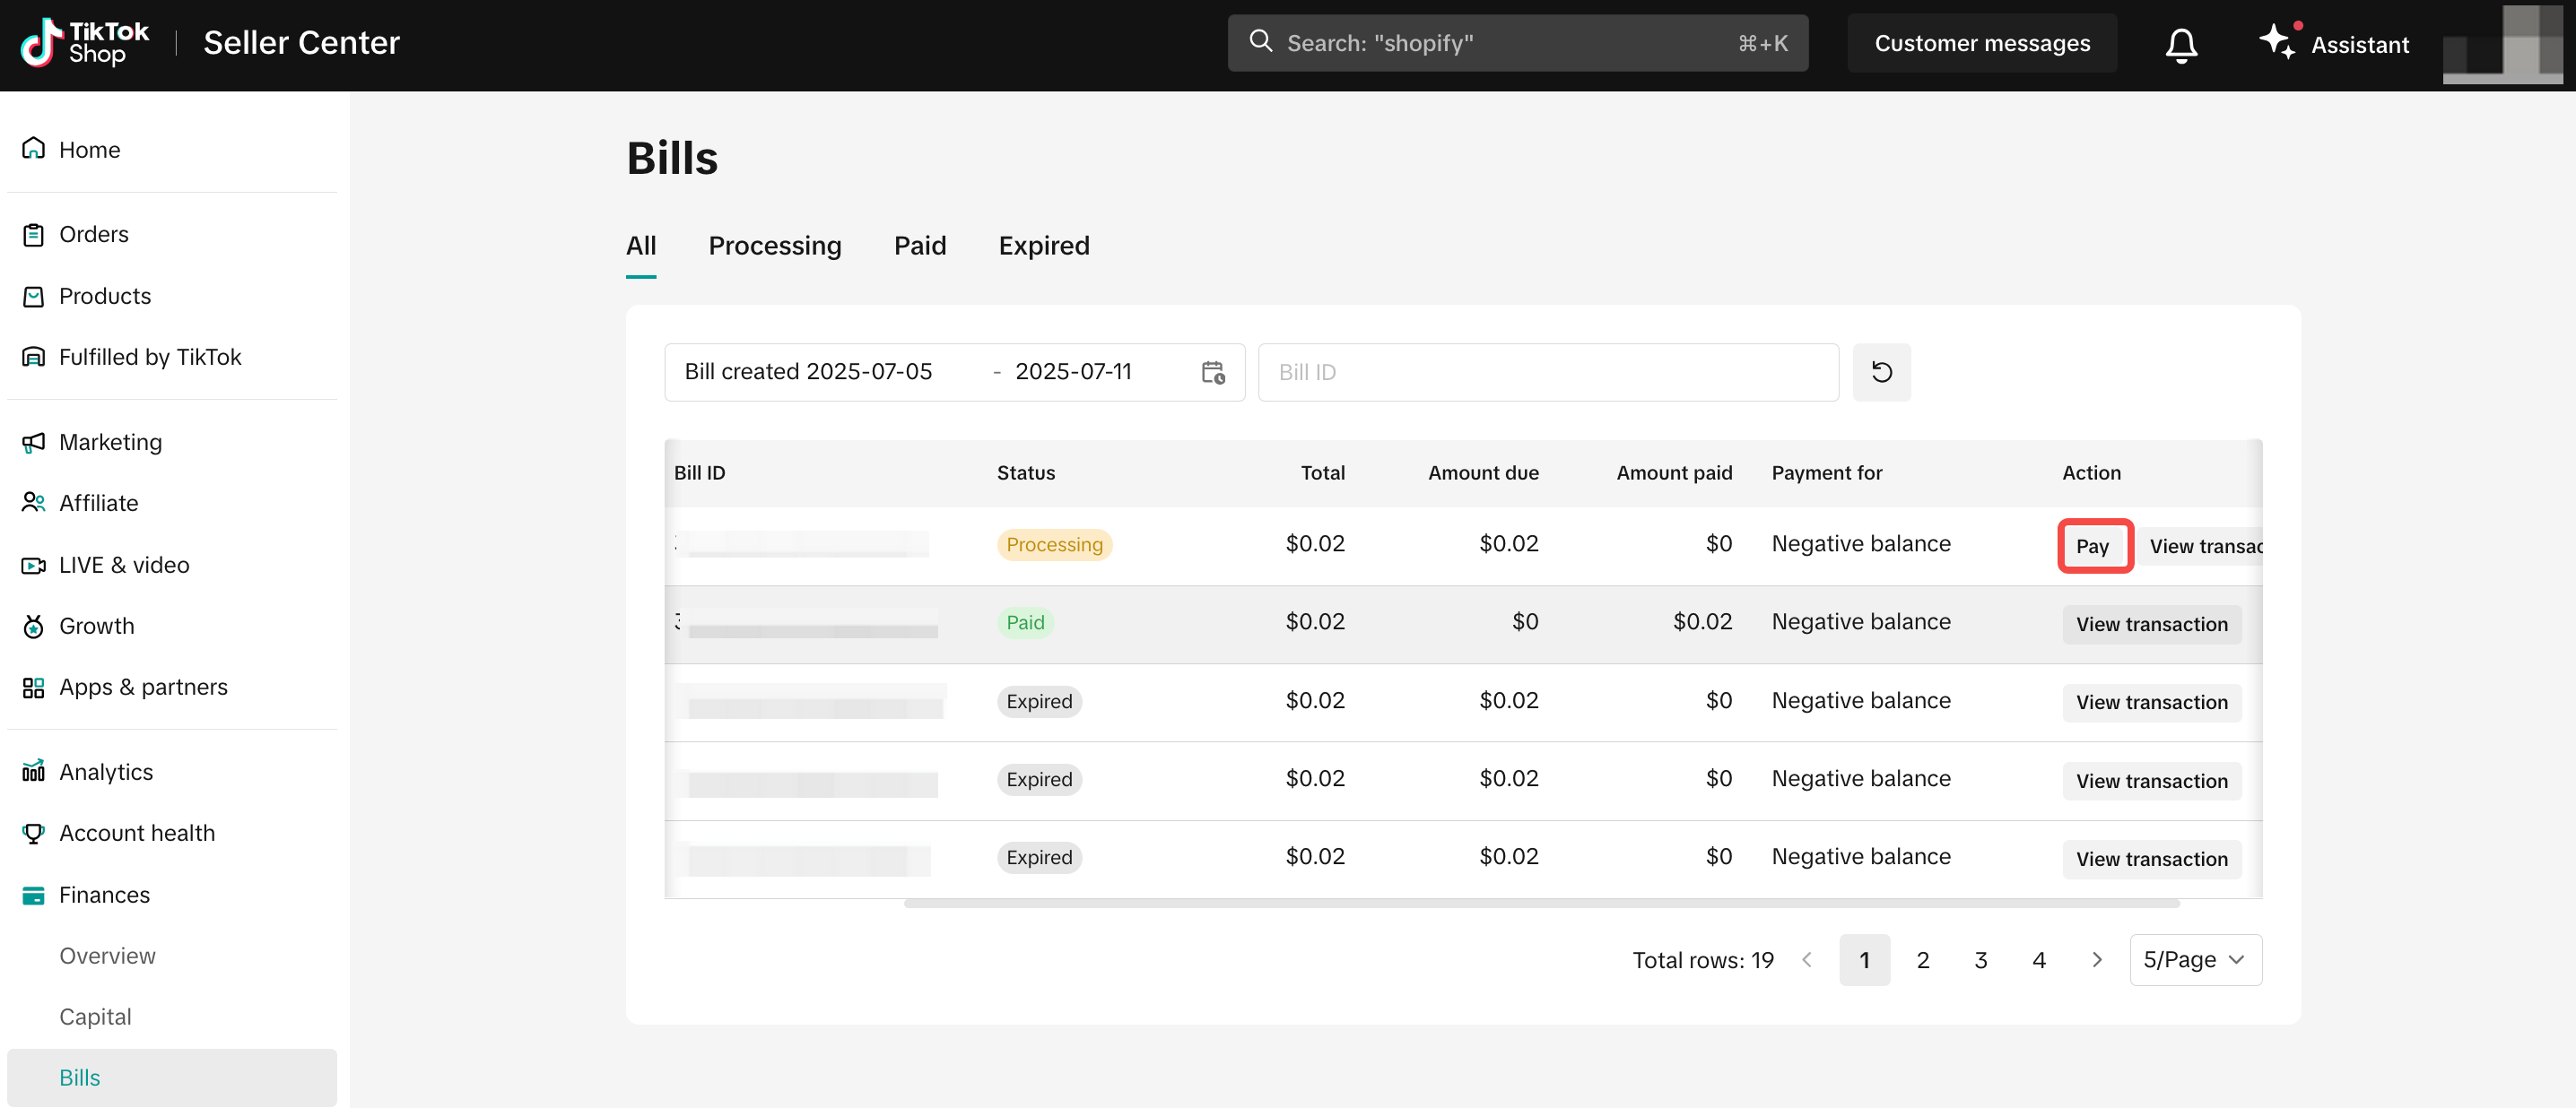
Task: Open Customer messages
Action: tap(1980, 43)
